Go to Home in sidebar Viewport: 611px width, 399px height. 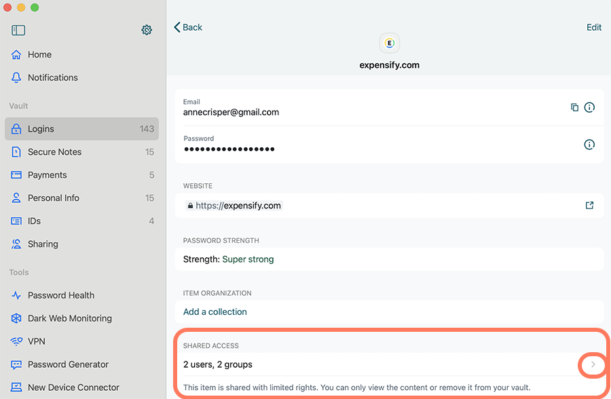click(82, 54)
